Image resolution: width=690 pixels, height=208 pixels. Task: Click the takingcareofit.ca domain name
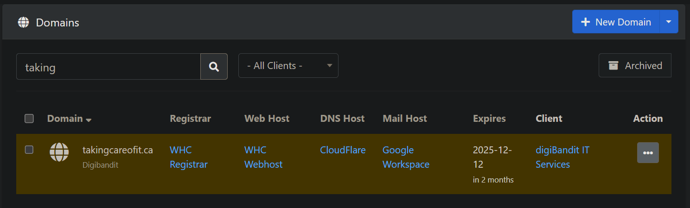pyautogui.click(x=117, y=150)
